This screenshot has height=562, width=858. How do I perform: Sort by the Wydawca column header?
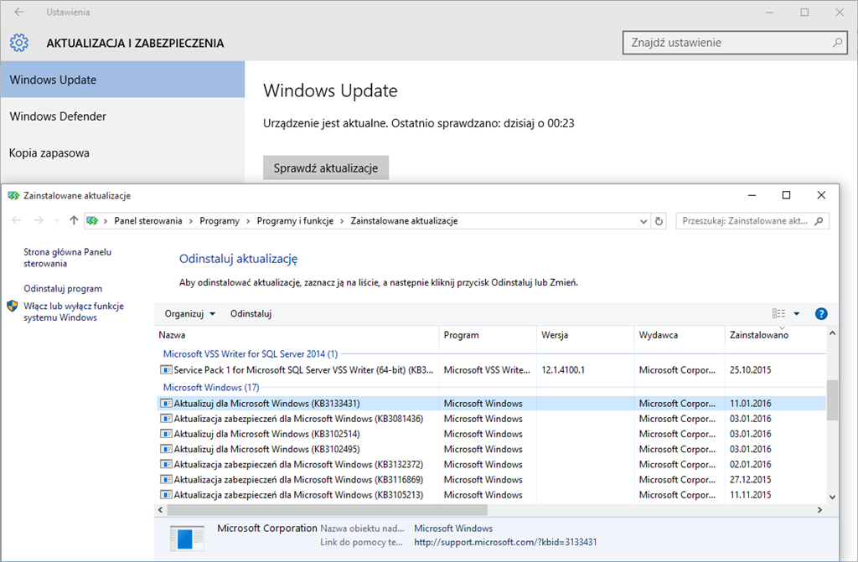coord(679,335)
